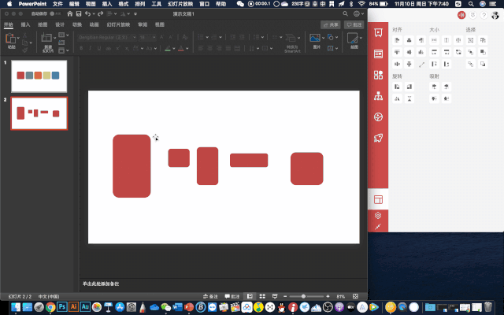
Task: Click the 共享 share button
Action: pos(332,24)
